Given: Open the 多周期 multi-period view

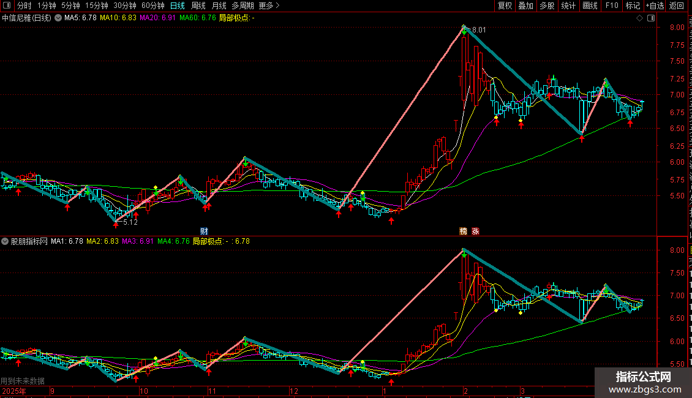Looking at the screenshot, I should pos(243,6).
